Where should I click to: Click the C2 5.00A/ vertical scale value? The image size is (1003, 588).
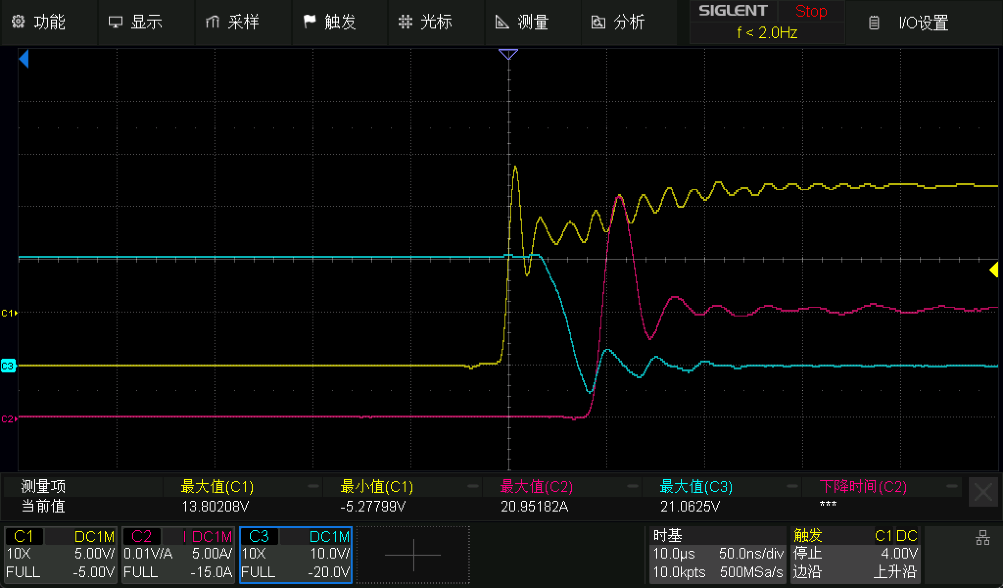tap(212, 554)
